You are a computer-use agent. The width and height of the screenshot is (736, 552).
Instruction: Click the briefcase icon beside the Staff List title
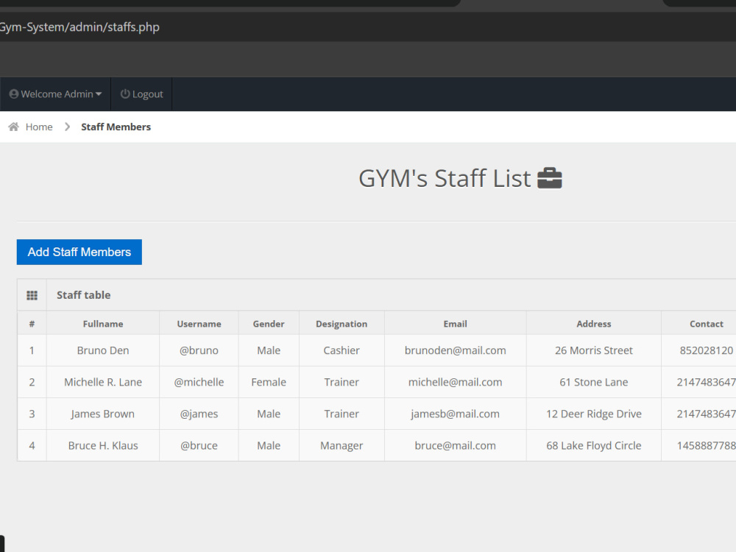click(x=550, y=178)
